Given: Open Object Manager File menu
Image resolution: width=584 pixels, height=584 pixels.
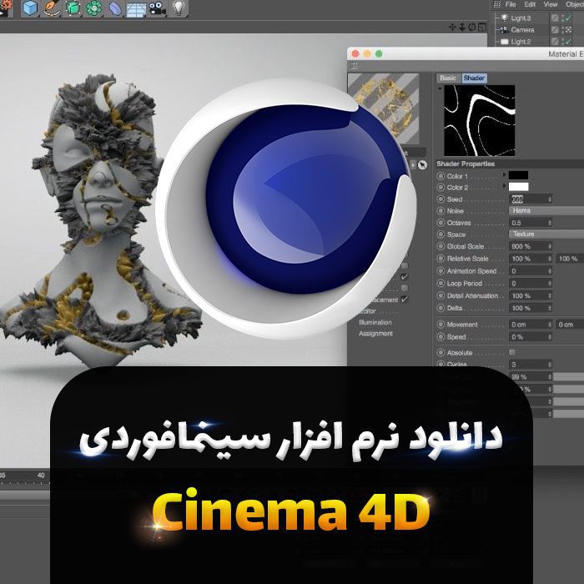Looking at the screenshot, I should point(511,4).
